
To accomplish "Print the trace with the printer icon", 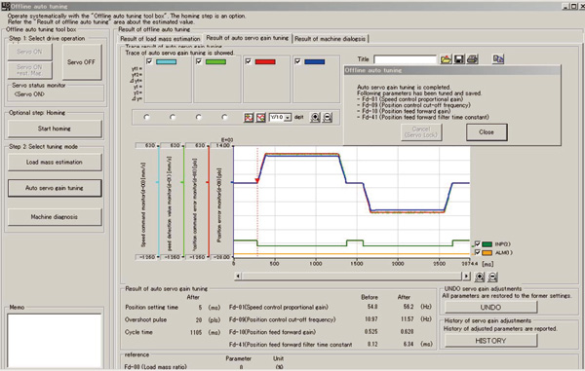I will [x=472, y=59].
